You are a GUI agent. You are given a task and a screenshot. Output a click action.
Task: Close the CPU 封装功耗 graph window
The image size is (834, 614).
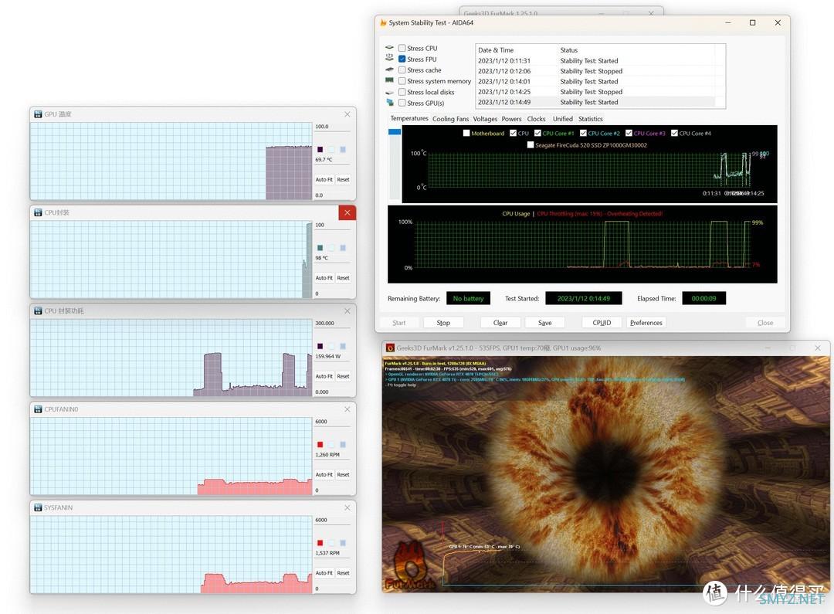pos(347,310)
